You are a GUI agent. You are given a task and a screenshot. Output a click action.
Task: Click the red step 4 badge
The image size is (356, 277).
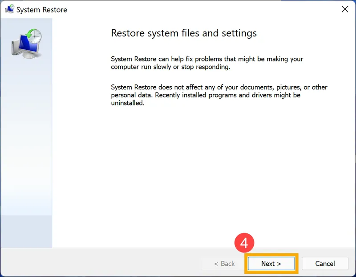tap(244, 243)
